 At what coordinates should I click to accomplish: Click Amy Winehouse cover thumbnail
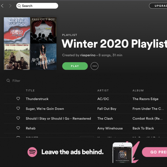pos(43,57)
